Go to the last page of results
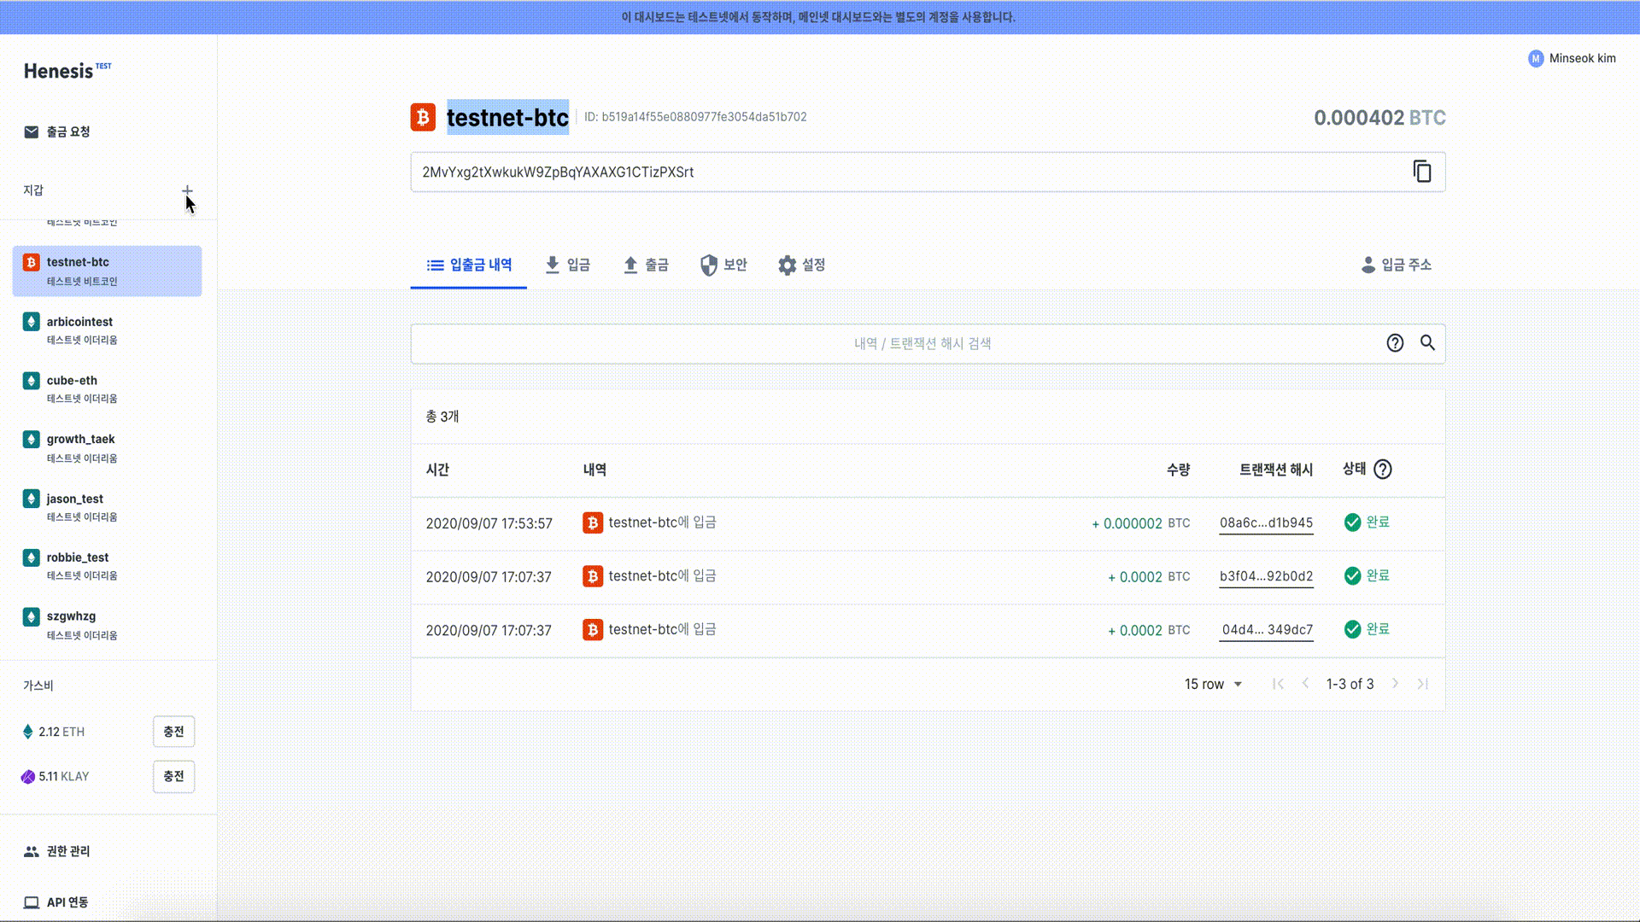This screenshot has height=922, width=1640. tap(1423, 684)
